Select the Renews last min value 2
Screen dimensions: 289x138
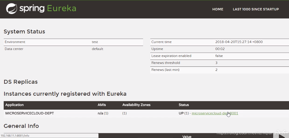pos(216,70)
